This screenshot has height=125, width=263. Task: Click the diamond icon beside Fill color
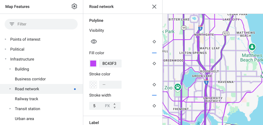(154, 63)
